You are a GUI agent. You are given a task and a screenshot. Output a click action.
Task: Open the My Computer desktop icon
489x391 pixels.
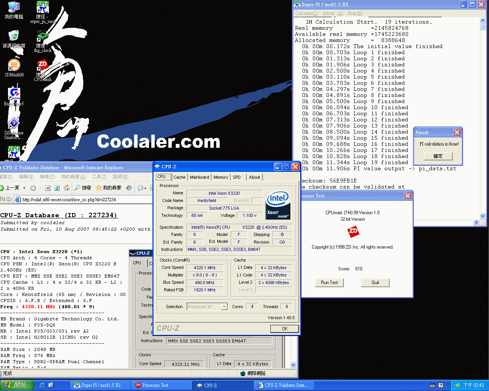pyautogui.click(x=14, y=10)
